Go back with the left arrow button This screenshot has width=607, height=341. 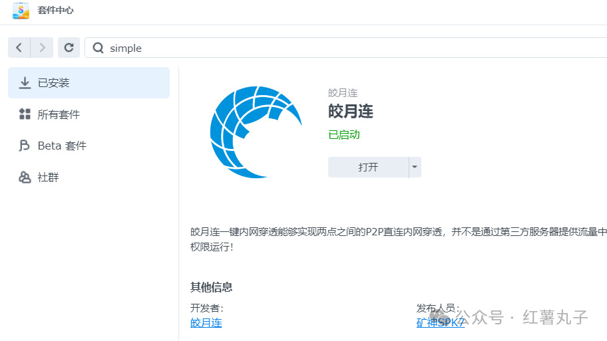tap(19, 48)
